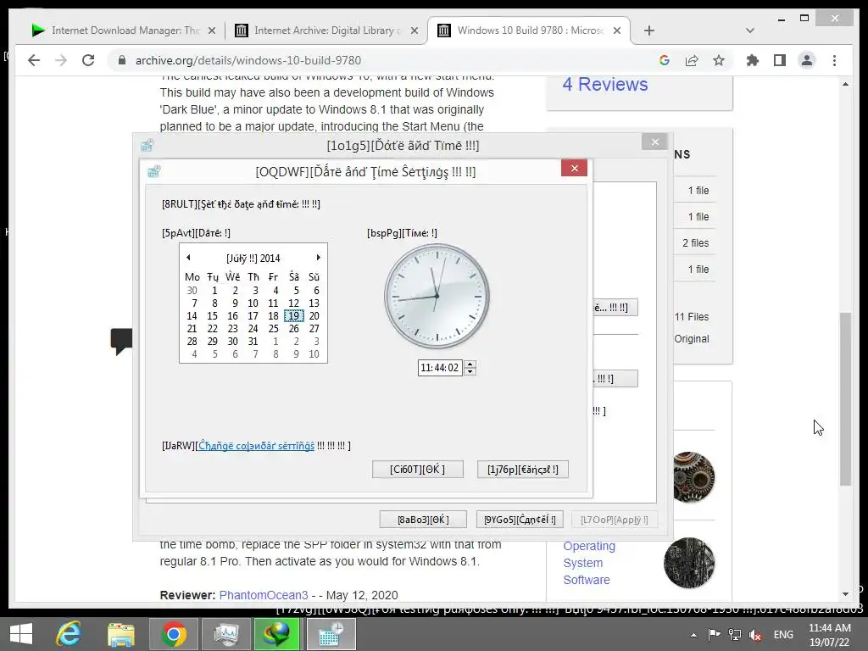This screenshot has width=868, height=651.
Task: Click the page vertical scrollbar thumb
Action: click(x=845, y=398)
